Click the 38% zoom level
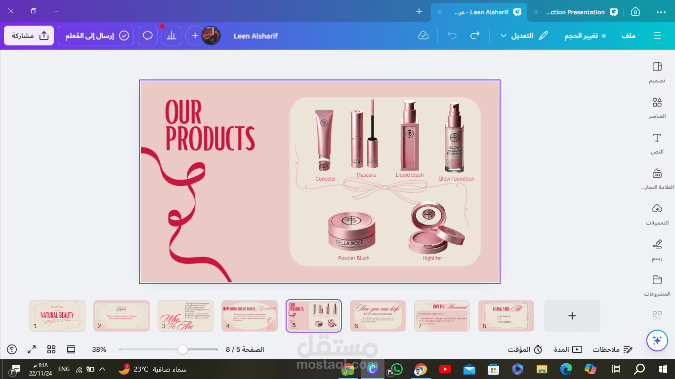Screen dimensions: 675x379 pos(99,349)
